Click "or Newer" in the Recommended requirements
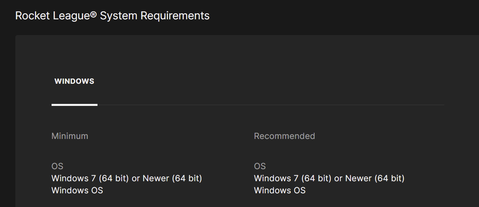This screenshot has width=479, height=207. click(353, 178)
